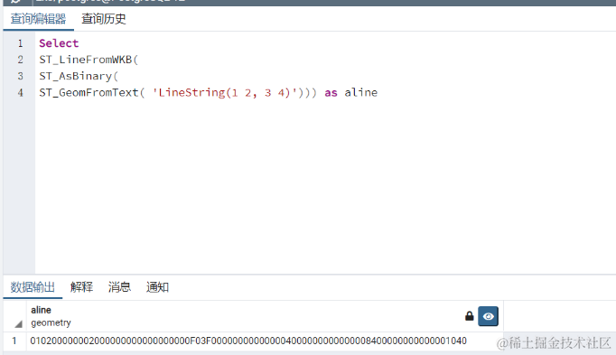Switch to the 查询编辑器 tab

pyautogui.click(x=38, y=19)
